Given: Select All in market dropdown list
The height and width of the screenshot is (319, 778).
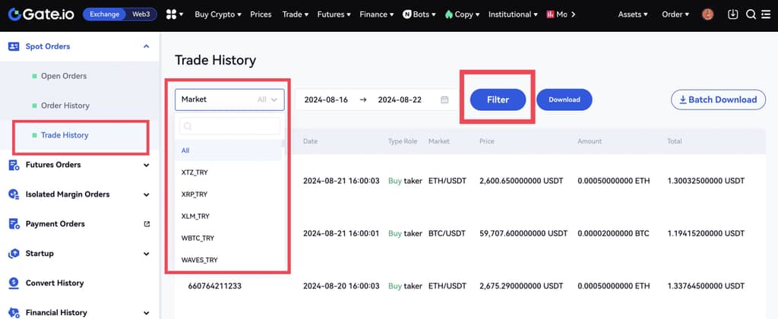Looking at the screenshot, I should (185, 150).
